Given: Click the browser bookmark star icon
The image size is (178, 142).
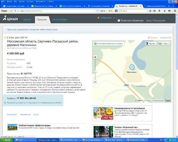Looking at the screenshot, I should [150, 11].
